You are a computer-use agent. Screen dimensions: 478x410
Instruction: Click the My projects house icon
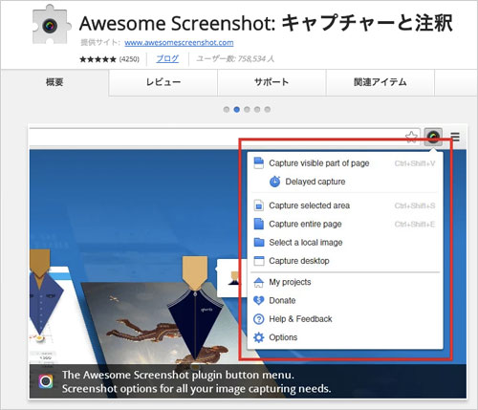pos(258,282)
